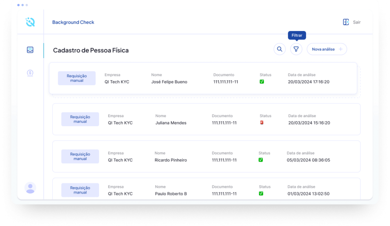Image resolution: width=390 pixels, height=226 pixels.
Task: Click the Sair logout link
Action: [357, 22]
